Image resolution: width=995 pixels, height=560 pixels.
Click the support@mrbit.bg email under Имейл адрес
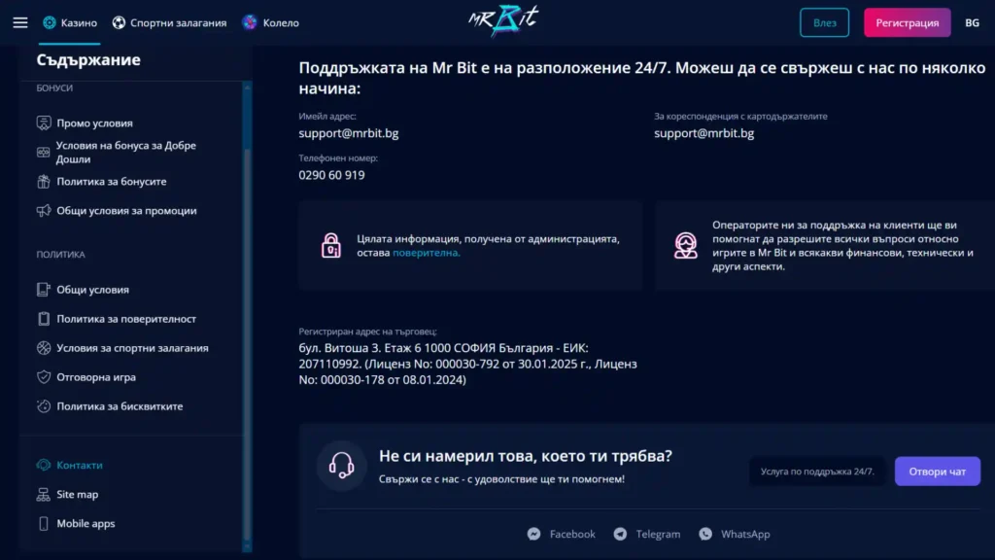tap(349, 133)
